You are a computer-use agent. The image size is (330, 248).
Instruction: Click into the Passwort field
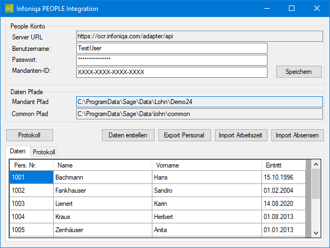[172, 60]
